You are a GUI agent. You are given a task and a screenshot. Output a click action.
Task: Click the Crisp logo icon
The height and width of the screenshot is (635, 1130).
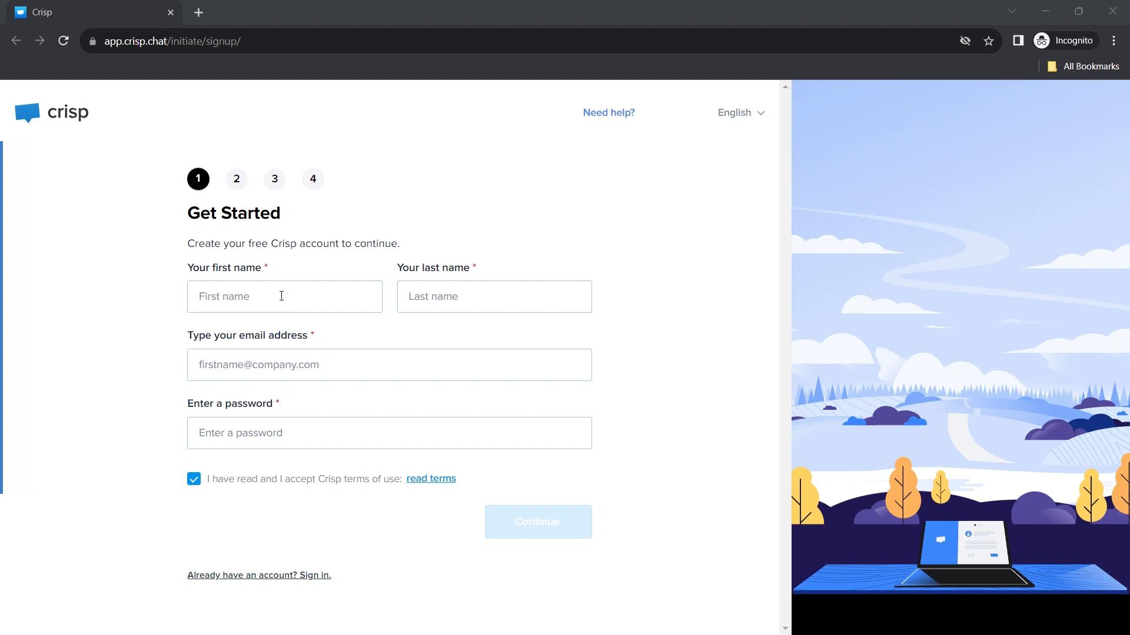[27, 112]
